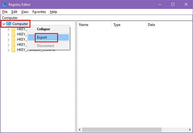Click the Computer monitor icon in tree
Image resolution: width=193 pixels, height=133 pixels.
(x=9, y=24)
